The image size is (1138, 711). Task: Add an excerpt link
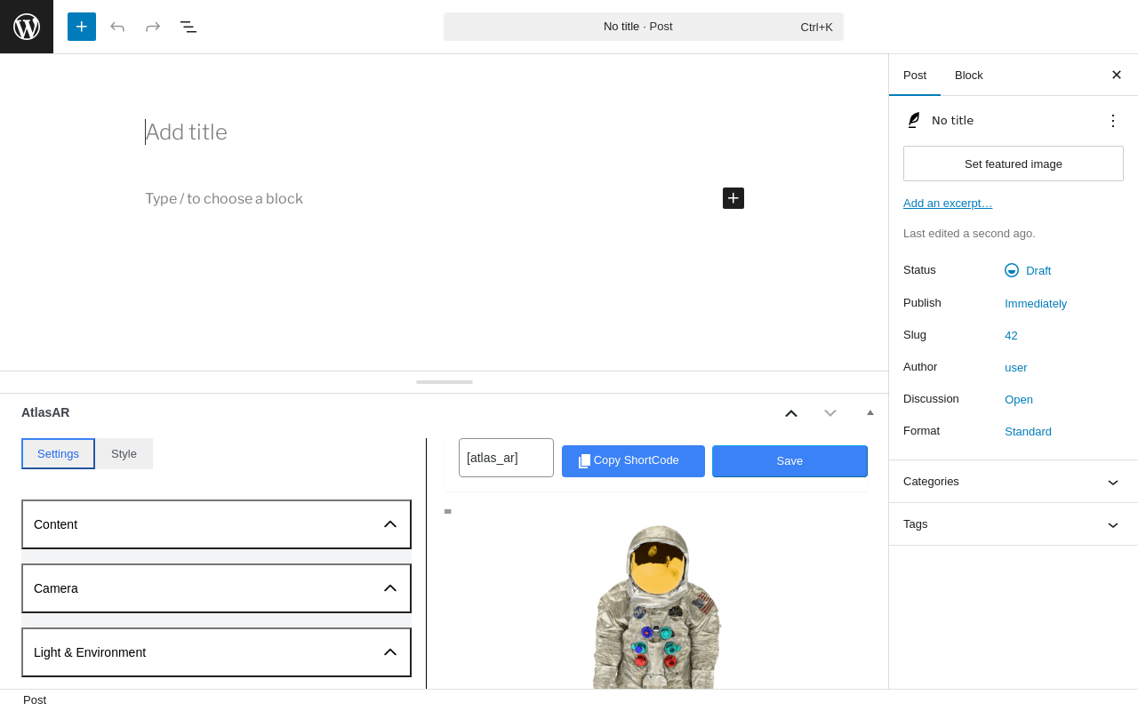click(948, 203)
